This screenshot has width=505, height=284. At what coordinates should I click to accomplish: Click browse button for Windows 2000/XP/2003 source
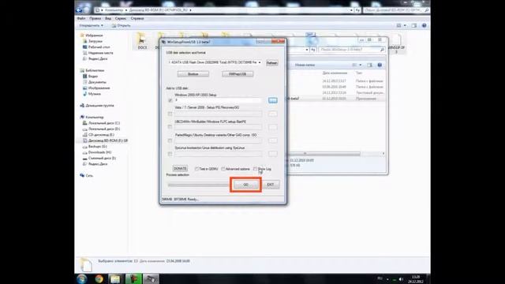pos(273,100)
